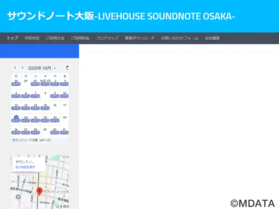The width and height of the screenshot is (279, 209).
Task: Open ご利用料金 navigation item
Action: pos(80,38)
